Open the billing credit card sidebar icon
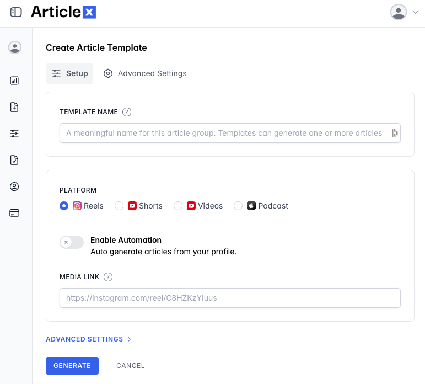This screenshot has height=384, width=425. (15, 213)
